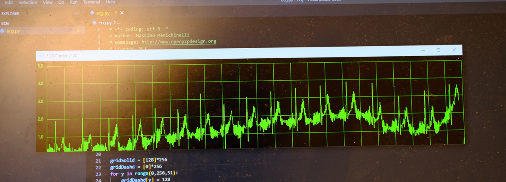Viewport: 506px width, 182px height.
Task: Click the 'Author: Massimo Menichinelli' comment line
Action: pyautogui.click(x=149, y=35)
